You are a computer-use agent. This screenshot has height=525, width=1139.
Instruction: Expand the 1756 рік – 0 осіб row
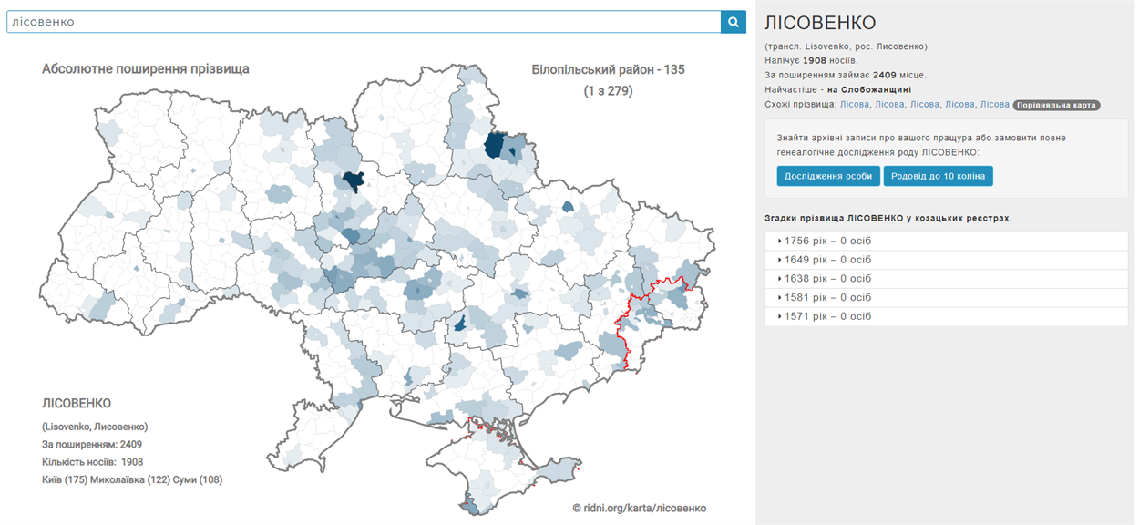[x=946, y=241]
